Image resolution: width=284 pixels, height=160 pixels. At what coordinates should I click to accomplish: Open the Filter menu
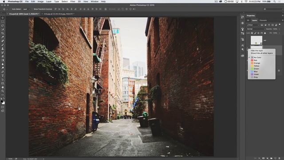73,1
